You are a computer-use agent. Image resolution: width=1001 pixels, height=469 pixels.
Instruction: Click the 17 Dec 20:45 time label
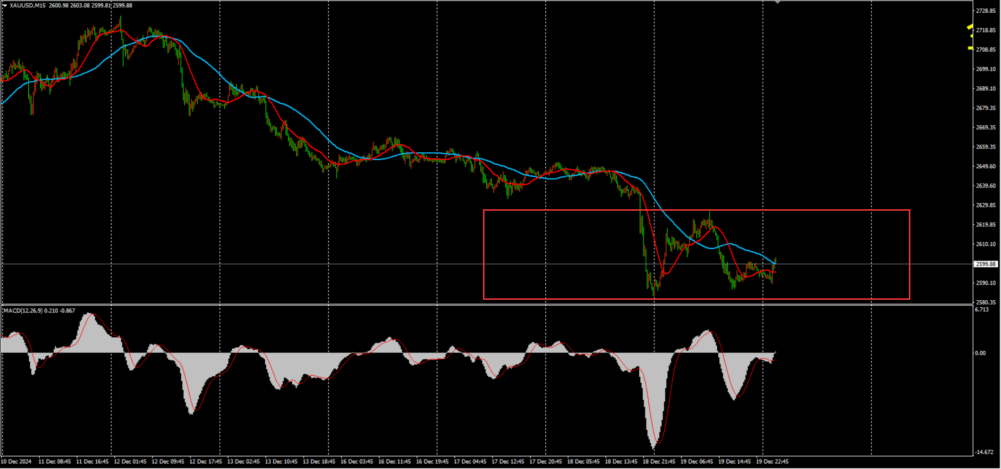[x=546, y=461]
